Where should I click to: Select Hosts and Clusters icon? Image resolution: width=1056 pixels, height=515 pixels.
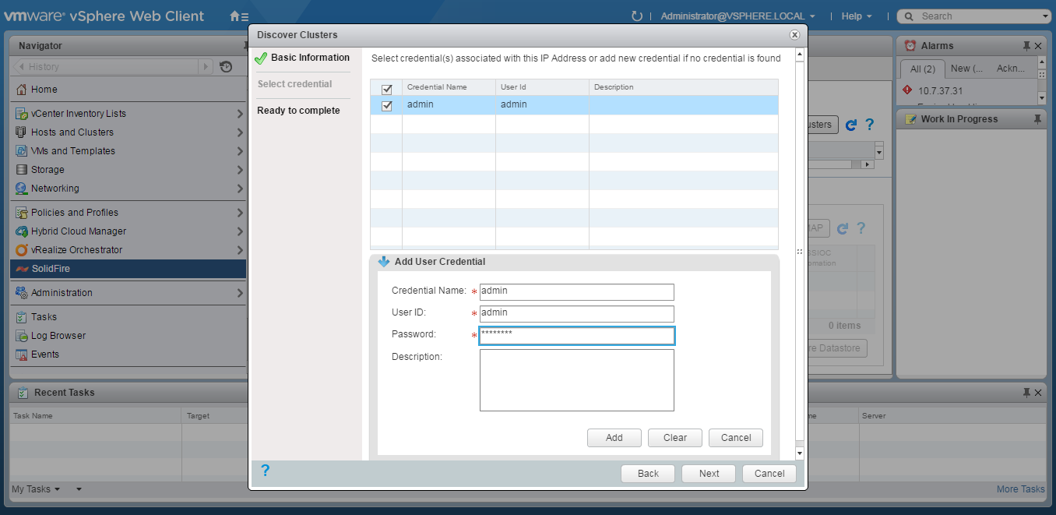22,132
